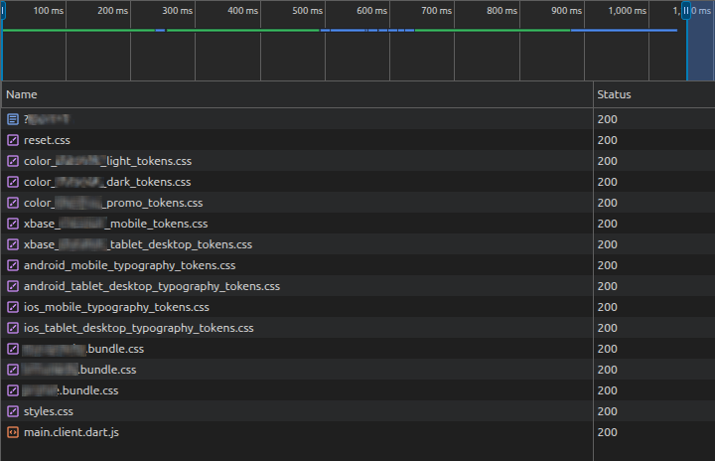The height and width of the screenshot is (461, 715).
Task: Select ios_mobile_typography_tokens.css request
Action: (x=116, y=307)
